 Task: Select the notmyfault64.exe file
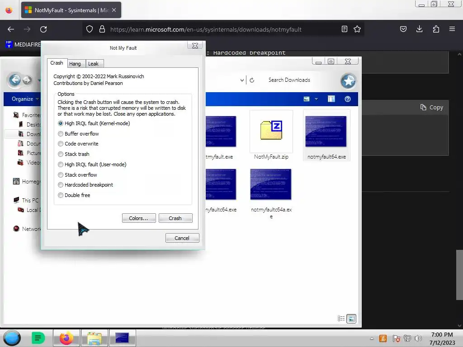click(x=326, y=136)
